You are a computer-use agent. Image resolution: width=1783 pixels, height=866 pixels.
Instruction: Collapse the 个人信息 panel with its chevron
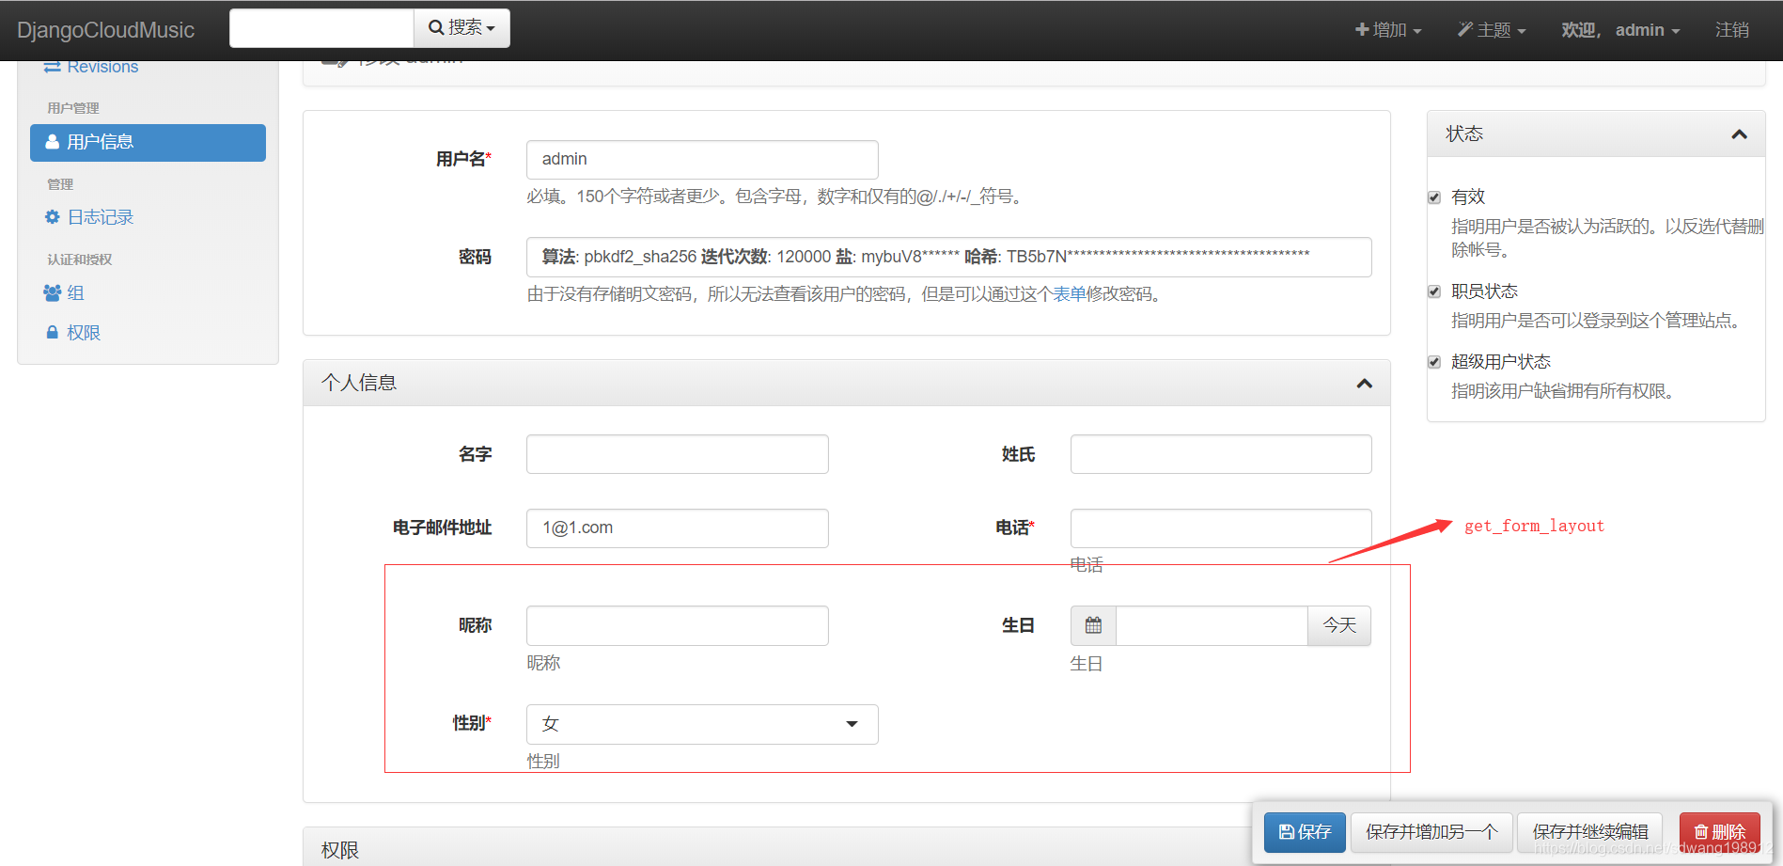[x=1365, y=383]
